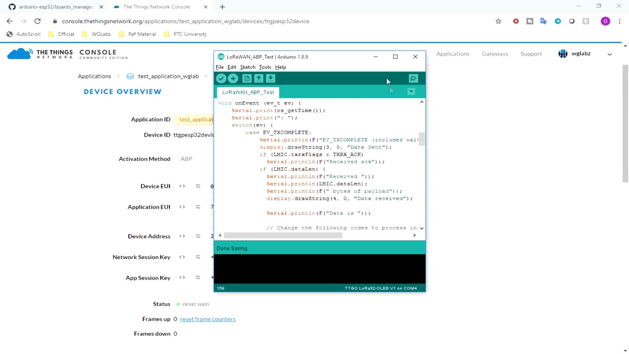Toggle byte order for Application EUI

click(198, 207)
